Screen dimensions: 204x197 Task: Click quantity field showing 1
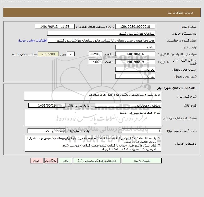tap(141, 131)
